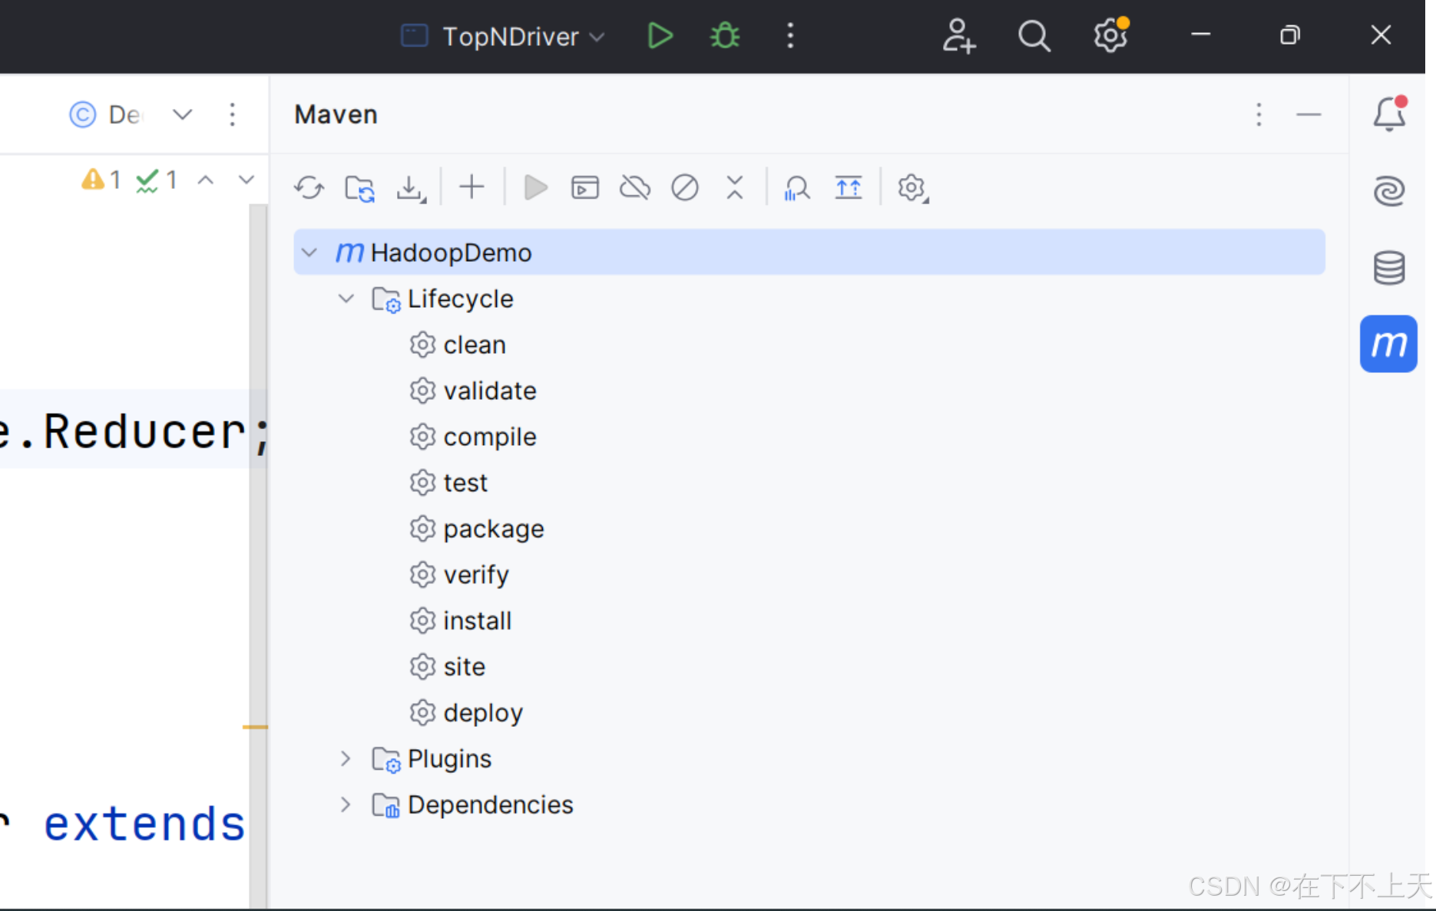Click the Lifecycle folder label
This screenshot has width=1436, height=911.
point(460,299)
